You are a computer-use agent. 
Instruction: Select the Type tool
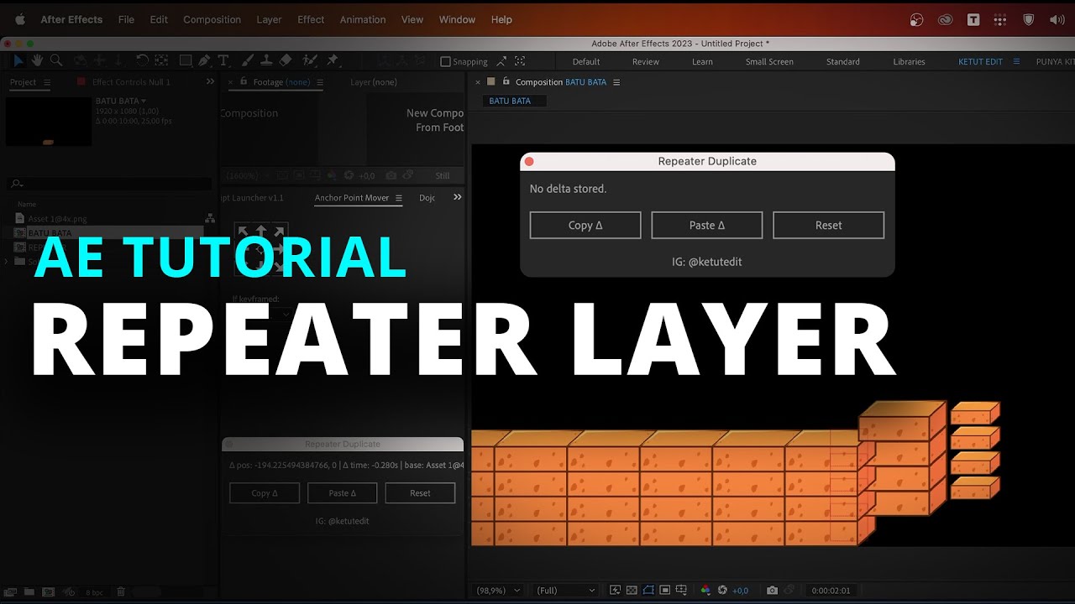[223, 60]
